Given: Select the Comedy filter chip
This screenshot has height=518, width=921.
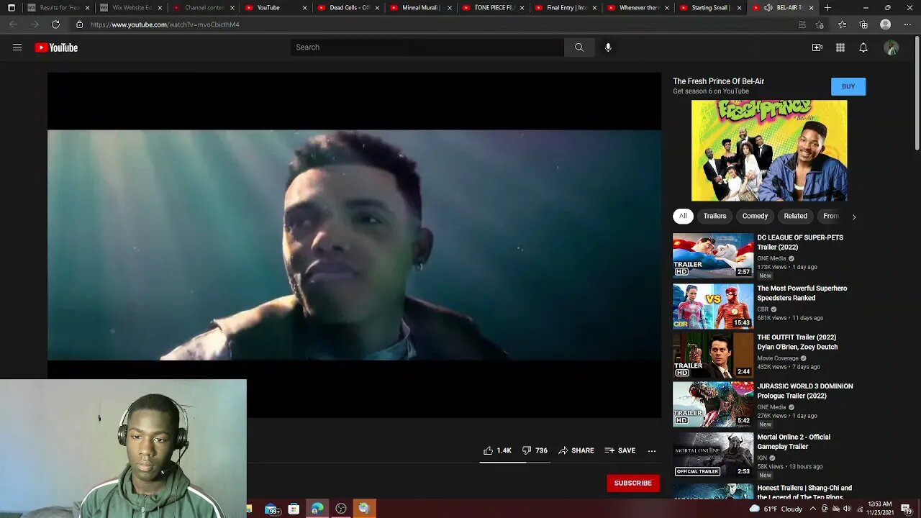Looking at the screenshot, I should point(755,216).
